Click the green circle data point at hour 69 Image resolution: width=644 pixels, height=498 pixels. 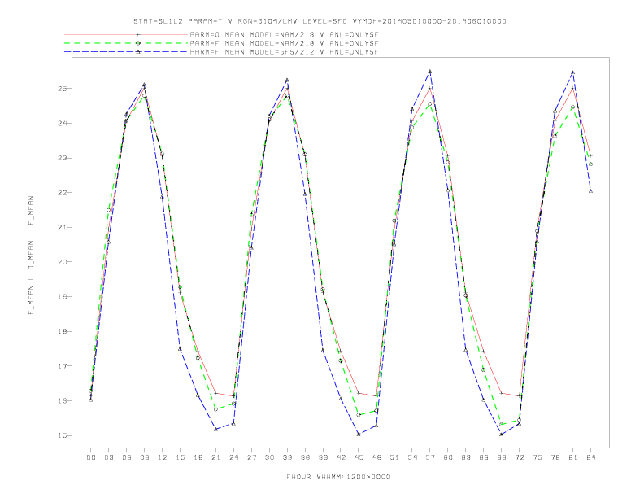(x=502, y=425)
